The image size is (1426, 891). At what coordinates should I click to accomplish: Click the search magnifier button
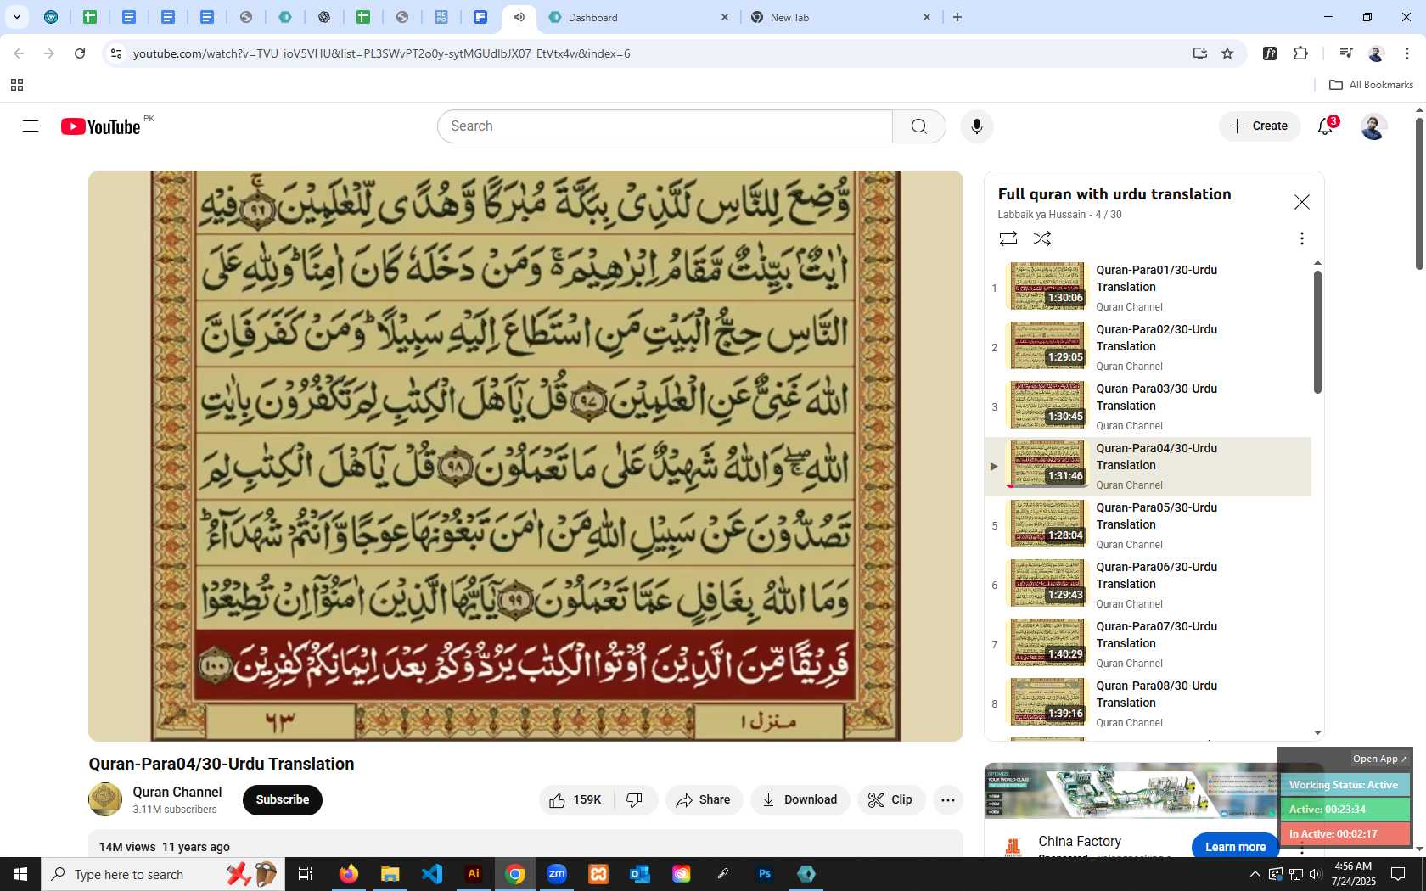click(918, 126)
